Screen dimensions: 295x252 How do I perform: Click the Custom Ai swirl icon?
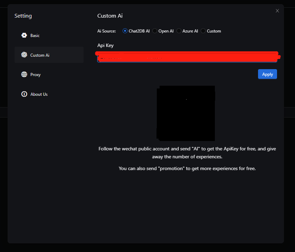24,55
